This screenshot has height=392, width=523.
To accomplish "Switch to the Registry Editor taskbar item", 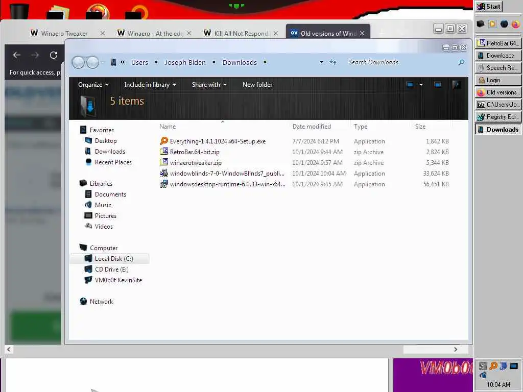I will 498,117.
